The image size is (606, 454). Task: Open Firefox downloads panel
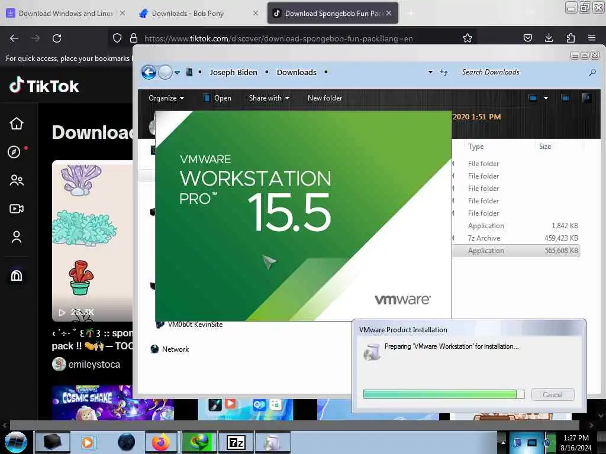click(x=549, y=38)
